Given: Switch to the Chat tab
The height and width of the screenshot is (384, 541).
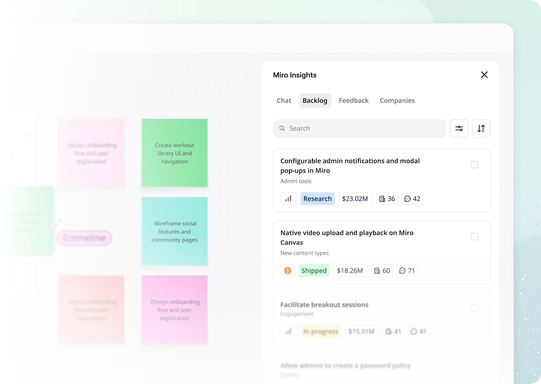Looking at the screenshot, I should pos(284,101).
